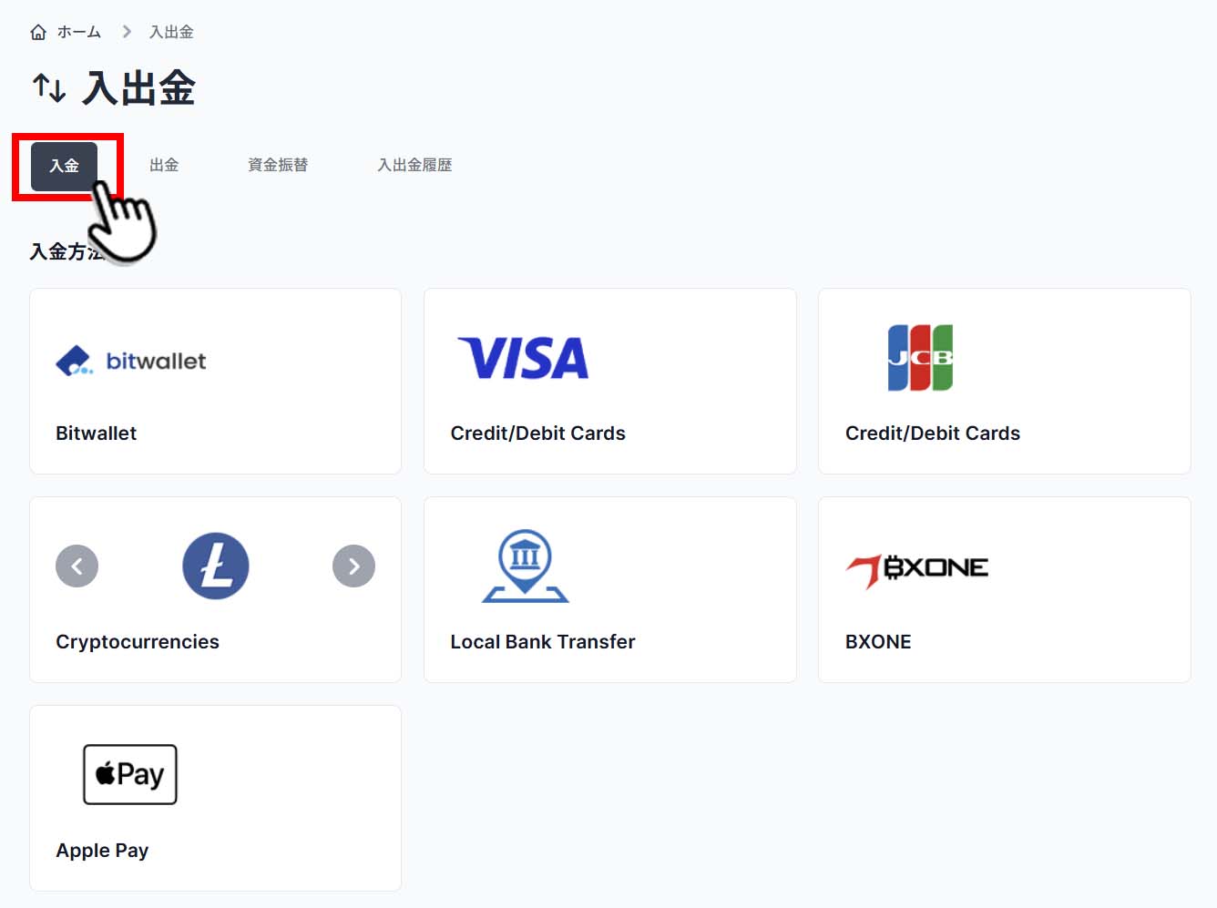Click the breadcrumb chevron separator

point(127,32)
